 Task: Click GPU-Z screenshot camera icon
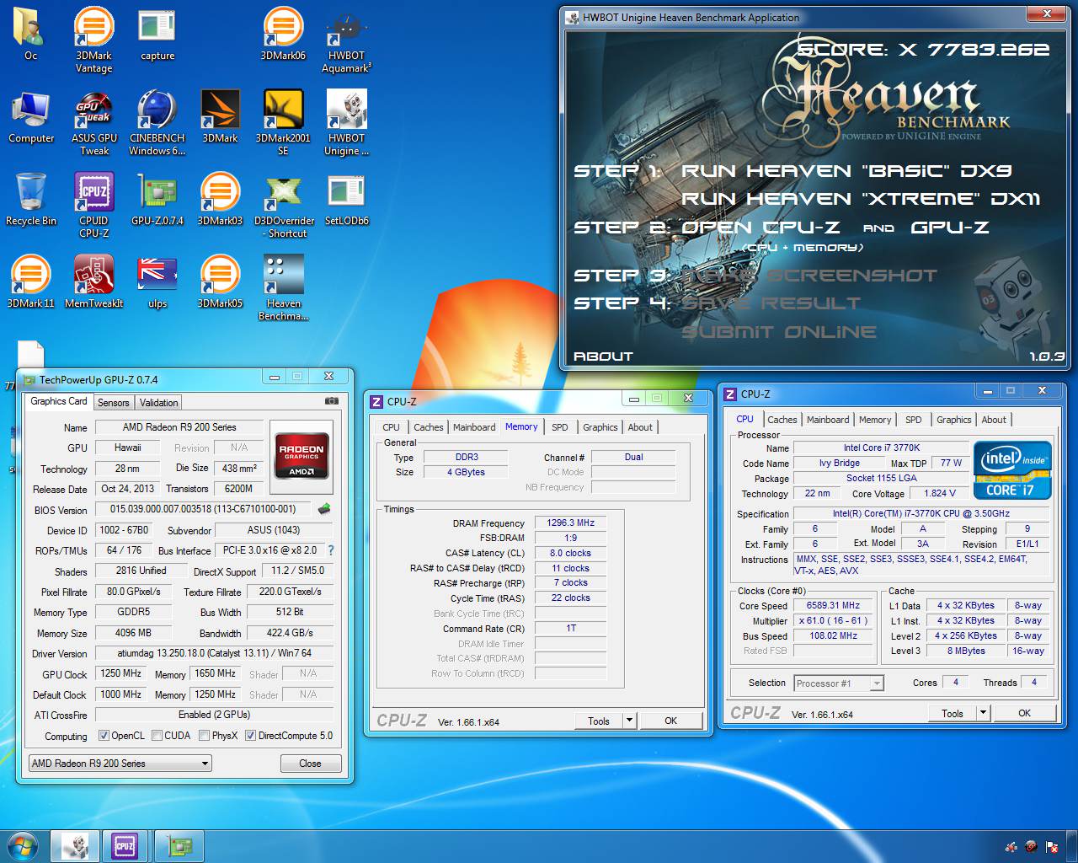(x=332, y=401)
